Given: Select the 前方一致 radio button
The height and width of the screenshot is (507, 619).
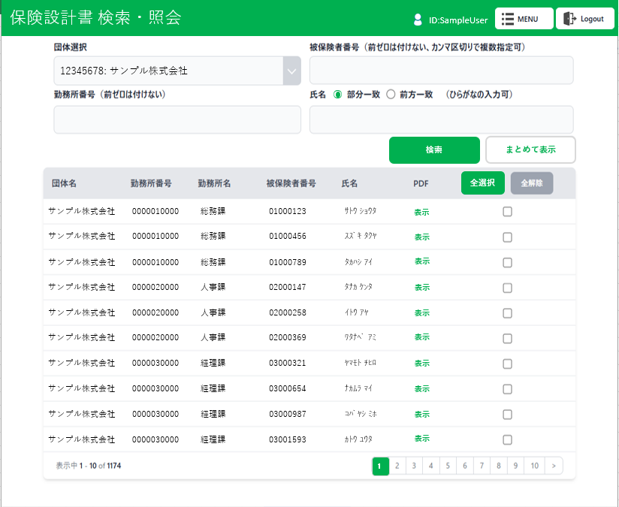Looking at the screenshot, I should tap(391, 95).
